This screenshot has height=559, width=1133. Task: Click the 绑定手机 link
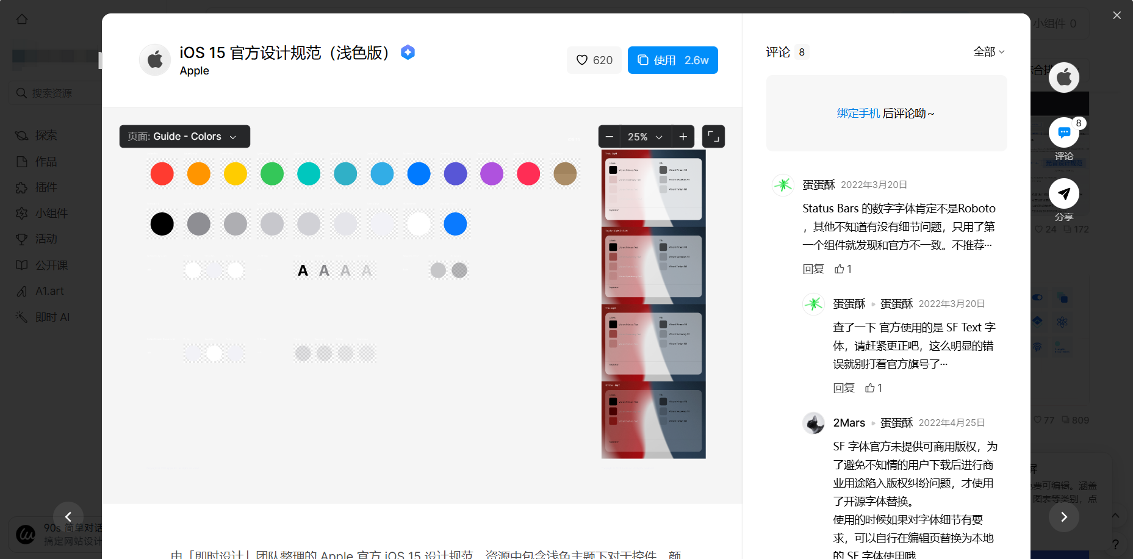pos(858,114)
